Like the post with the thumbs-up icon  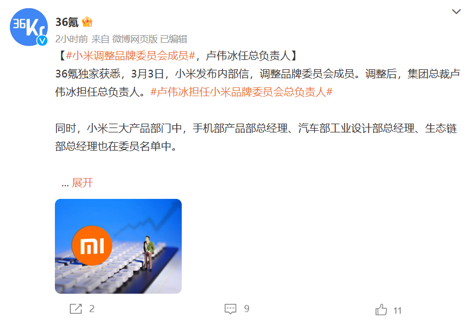381,309
